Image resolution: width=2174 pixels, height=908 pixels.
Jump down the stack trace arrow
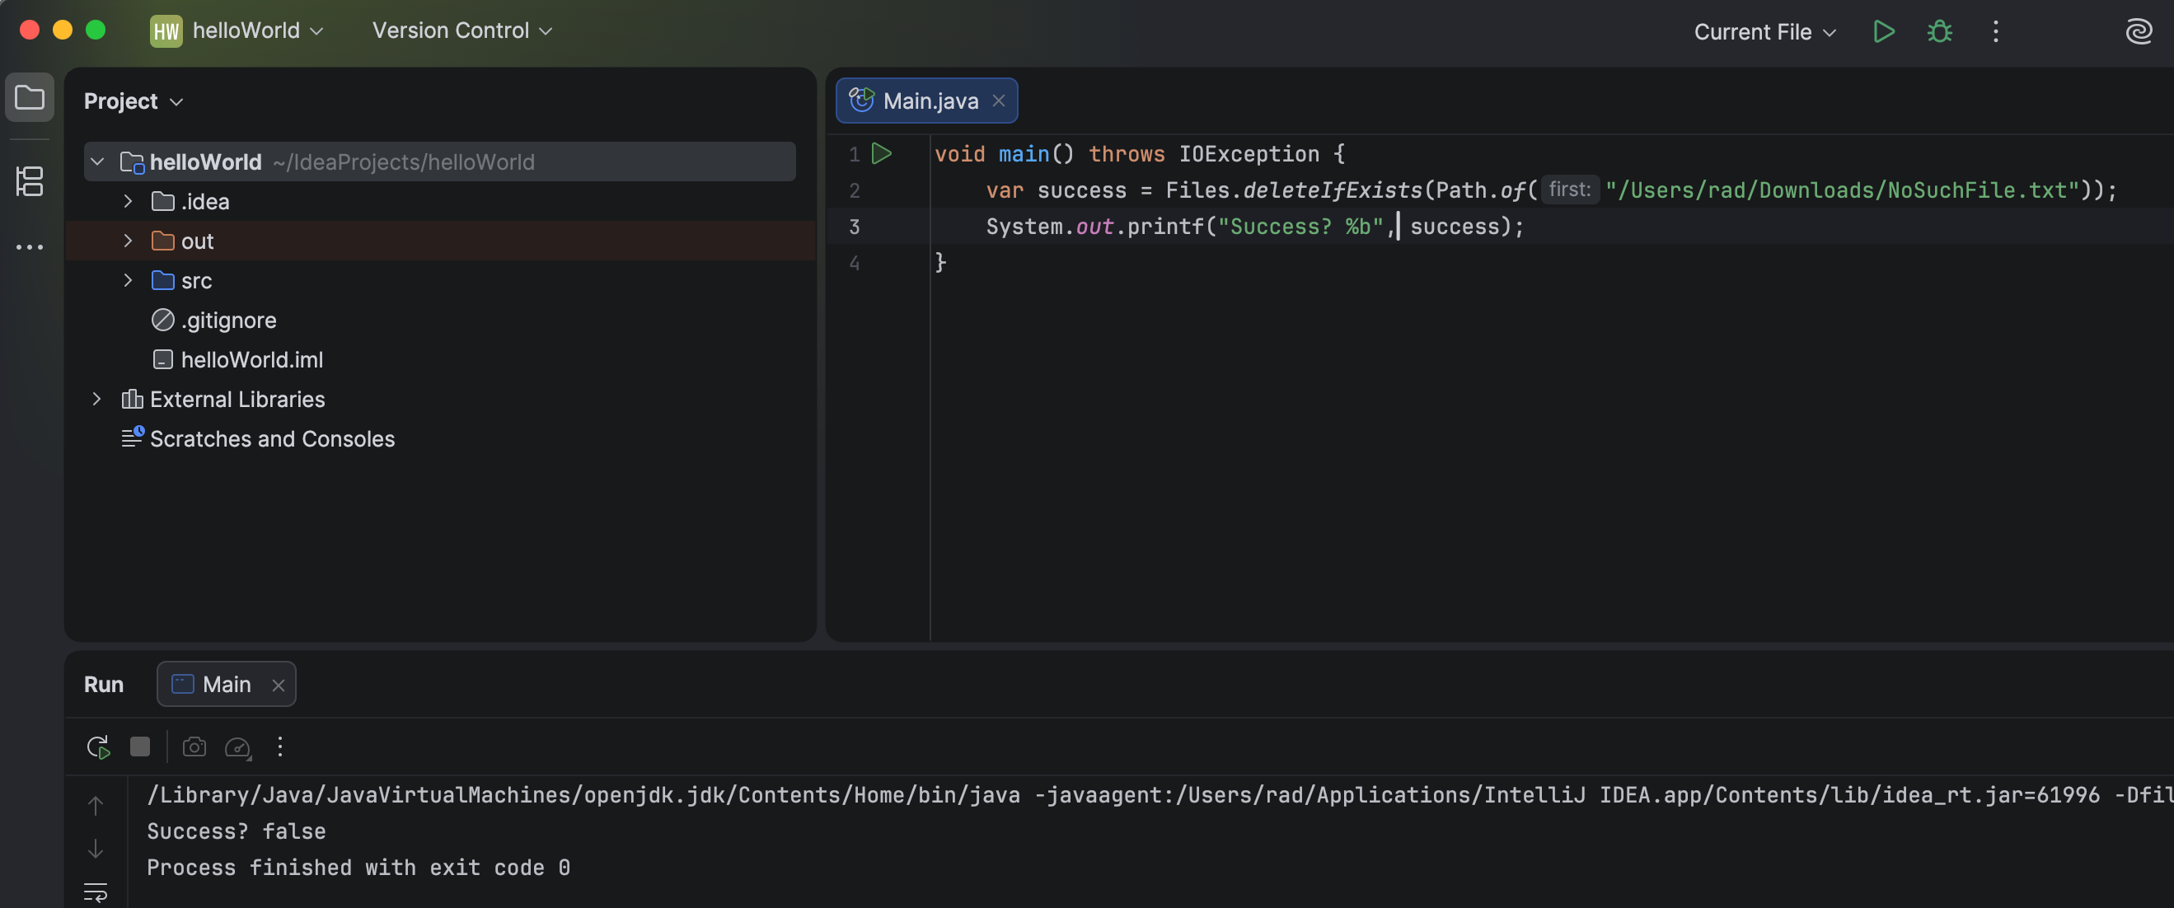coord(96,848)
